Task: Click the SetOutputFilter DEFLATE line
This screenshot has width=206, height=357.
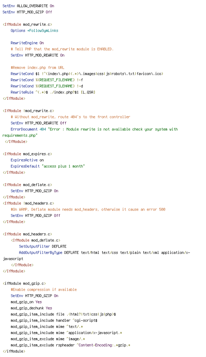Action: 43,246
